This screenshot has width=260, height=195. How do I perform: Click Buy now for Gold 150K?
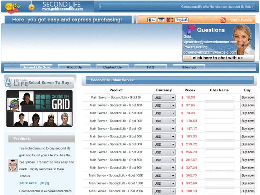click(x=247, y=184)
